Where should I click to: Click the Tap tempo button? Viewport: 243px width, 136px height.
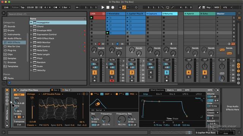click(22, 7)
